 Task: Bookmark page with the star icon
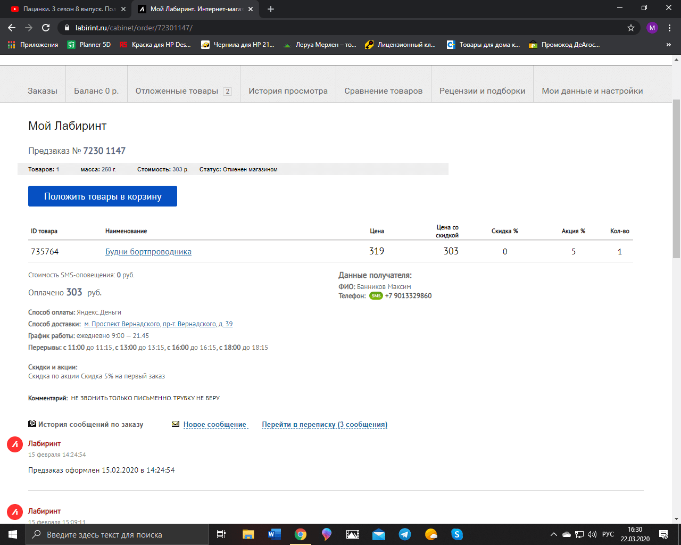pos(631,28)
